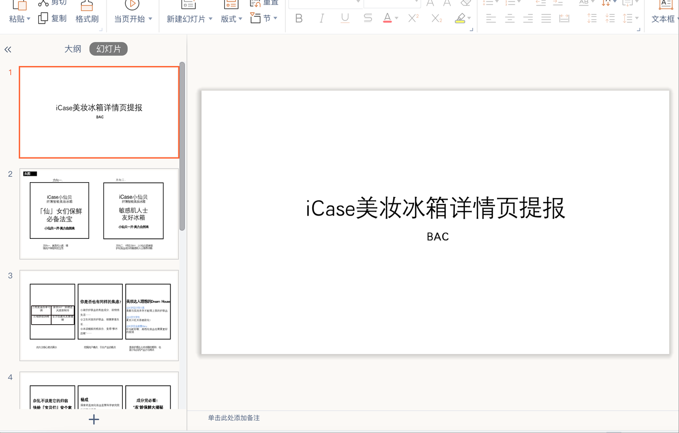Select the 格式刷 format painter tool
The height and width of the screenshot is (433, 679).
point(87,11)
